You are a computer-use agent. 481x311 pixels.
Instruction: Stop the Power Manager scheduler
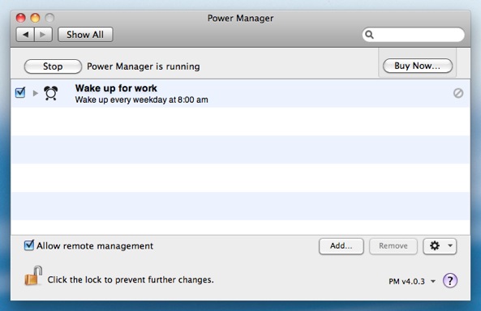click(x=53, y=66)
